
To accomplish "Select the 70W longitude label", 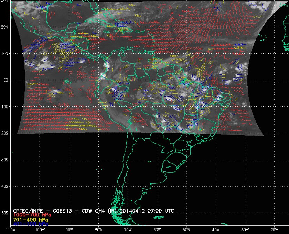I will click(128, 230).
